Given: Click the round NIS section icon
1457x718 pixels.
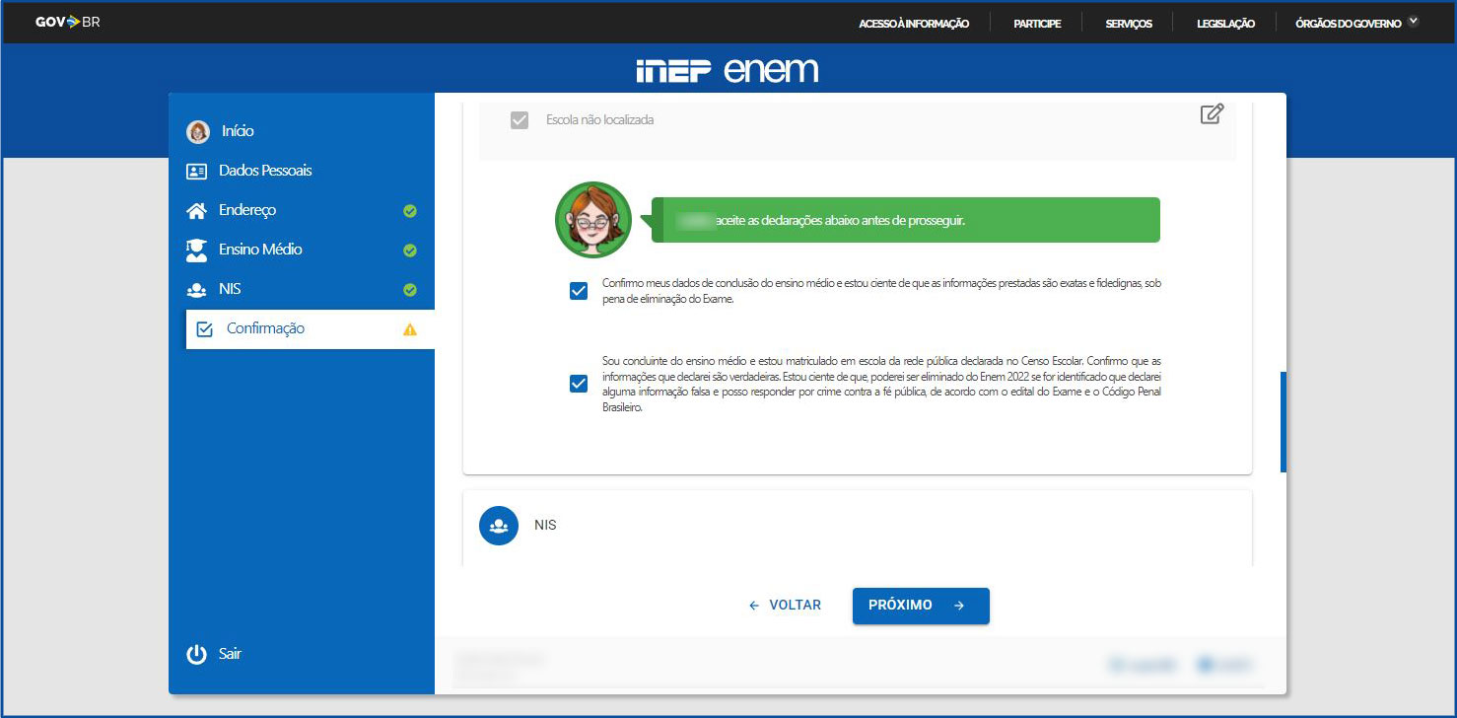Looking at the screenshot, I should pyautogui.click(x=499, y=526).
